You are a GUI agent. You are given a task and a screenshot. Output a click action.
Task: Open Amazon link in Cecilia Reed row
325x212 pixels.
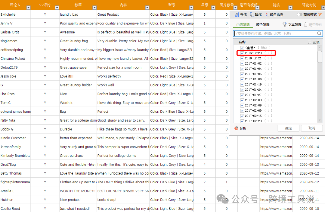276,208
